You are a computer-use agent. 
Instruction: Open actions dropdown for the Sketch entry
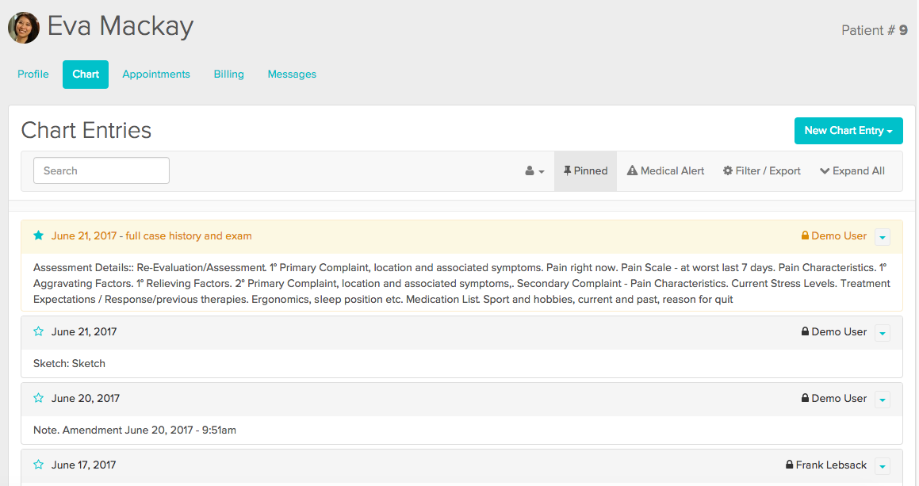tap(882, 332)
